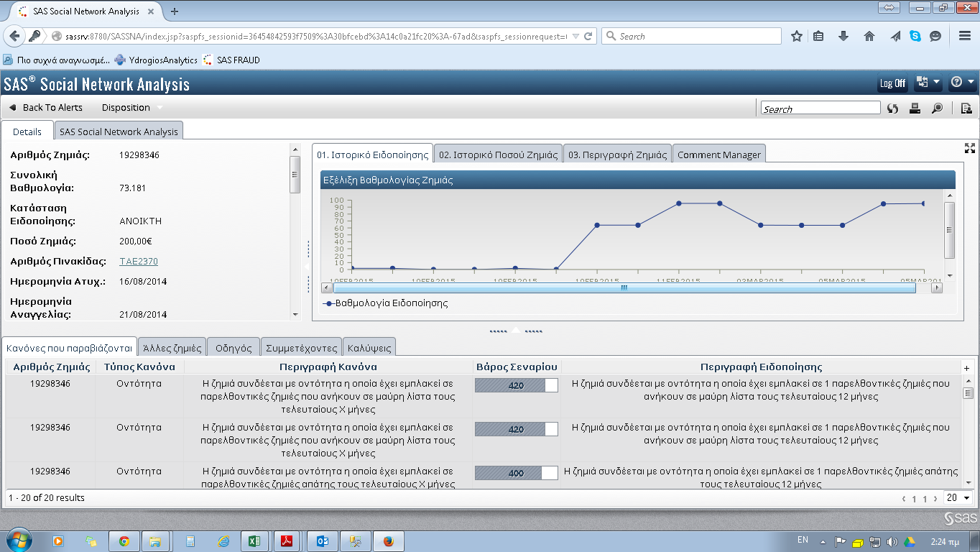Click the details panel scroll-up arrow

(x=295, y=148)
